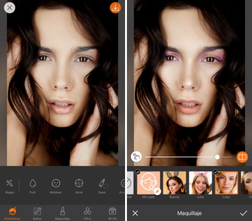This screenshot has width=252, height=221.
Task: Pick the Base foundation tool
Action: (102, 186)
